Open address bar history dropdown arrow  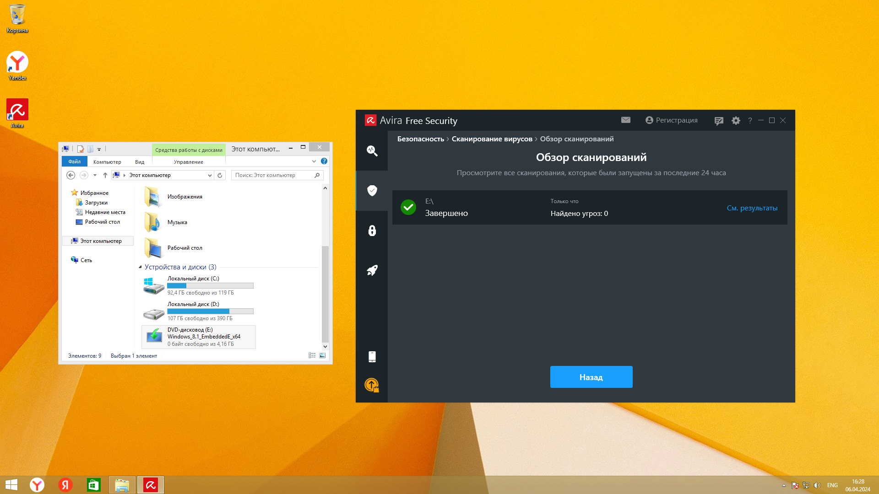[210, 175]
